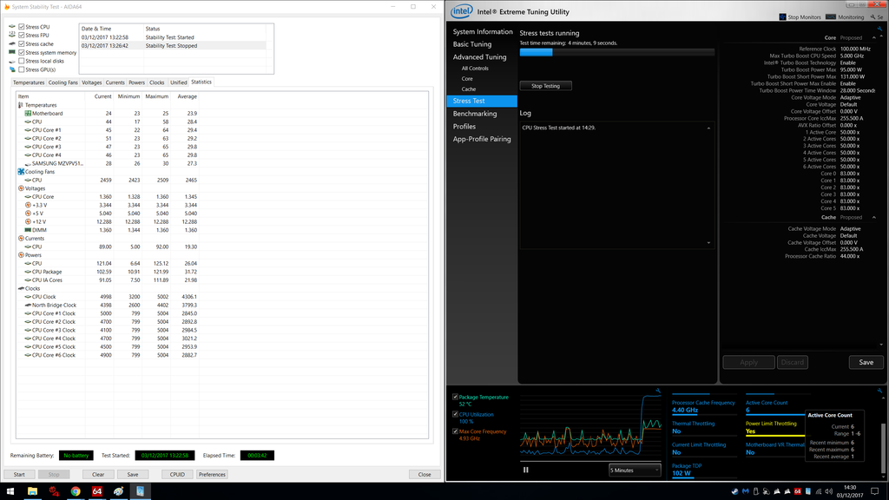Open the Clocks tab
This screenshot has height=500, width=889.
point(157,82)
